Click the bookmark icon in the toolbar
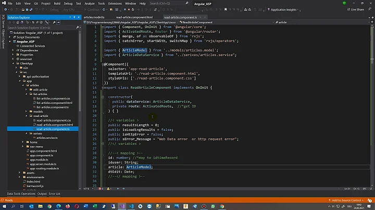 [x=226, y=9]
